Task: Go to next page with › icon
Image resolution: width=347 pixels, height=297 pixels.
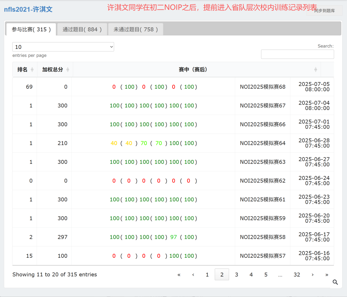Action: click(x=312, y=274)
